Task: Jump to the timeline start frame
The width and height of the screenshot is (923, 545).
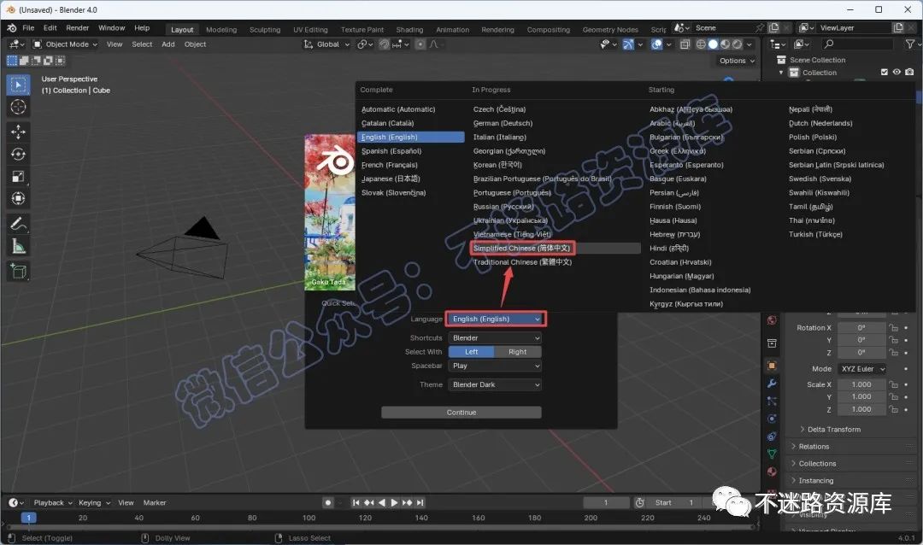Action: pos(356,502)
